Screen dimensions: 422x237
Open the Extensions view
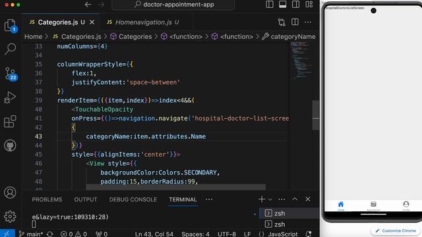[x=10, y=121]
